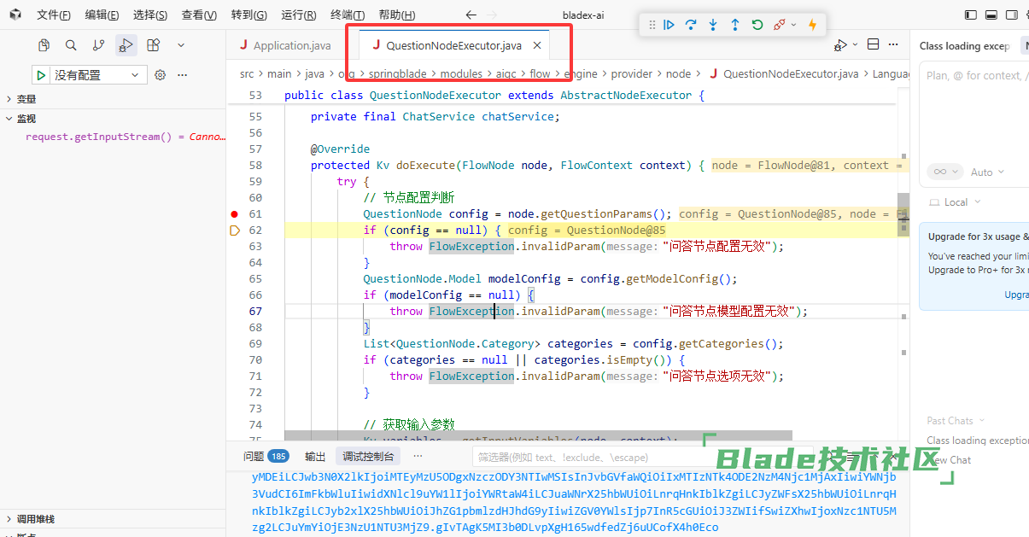The height and width of the screenshot is (537, 1029).
Task: Toggle the primary sidebar layout button
Action: point(970,15)
